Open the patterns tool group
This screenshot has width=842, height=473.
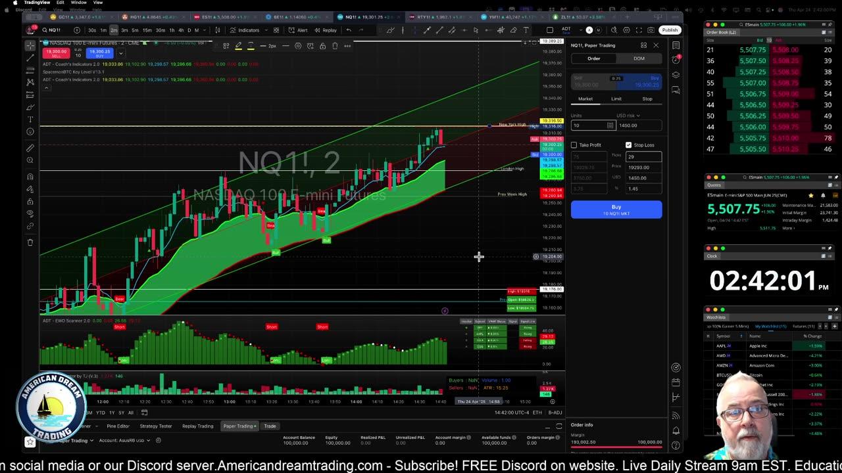[x=30, y=82]
